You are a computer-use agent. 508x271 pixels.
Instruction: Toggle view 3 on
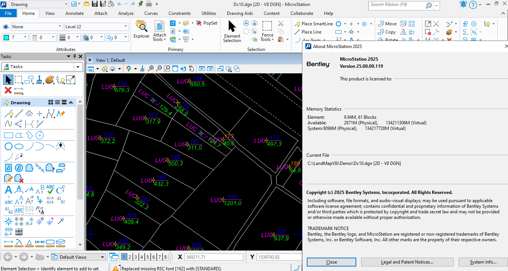[x=136, y=257]
